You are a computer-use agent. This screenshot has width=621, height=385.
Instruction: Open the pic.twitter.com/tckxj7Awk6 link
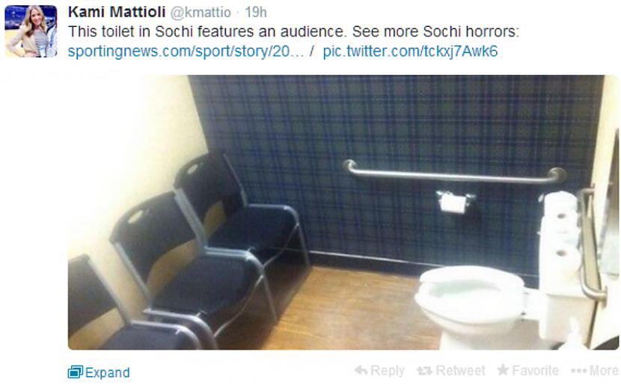410,52
